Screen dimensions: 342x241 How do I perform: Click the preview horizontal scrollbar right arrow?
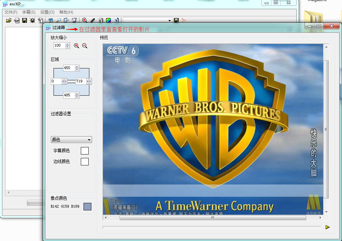(x=321, y=218)
